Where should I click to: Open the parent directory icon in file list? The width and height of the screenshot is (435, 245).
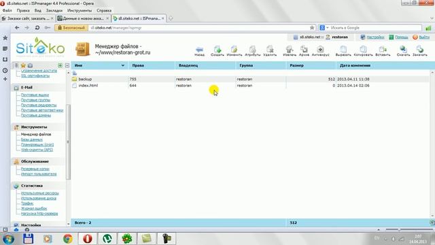[75, 73]
